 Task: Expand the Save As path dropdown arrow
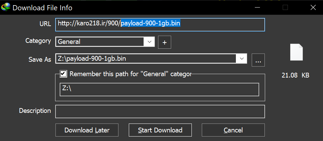click(x=241, y=59)
